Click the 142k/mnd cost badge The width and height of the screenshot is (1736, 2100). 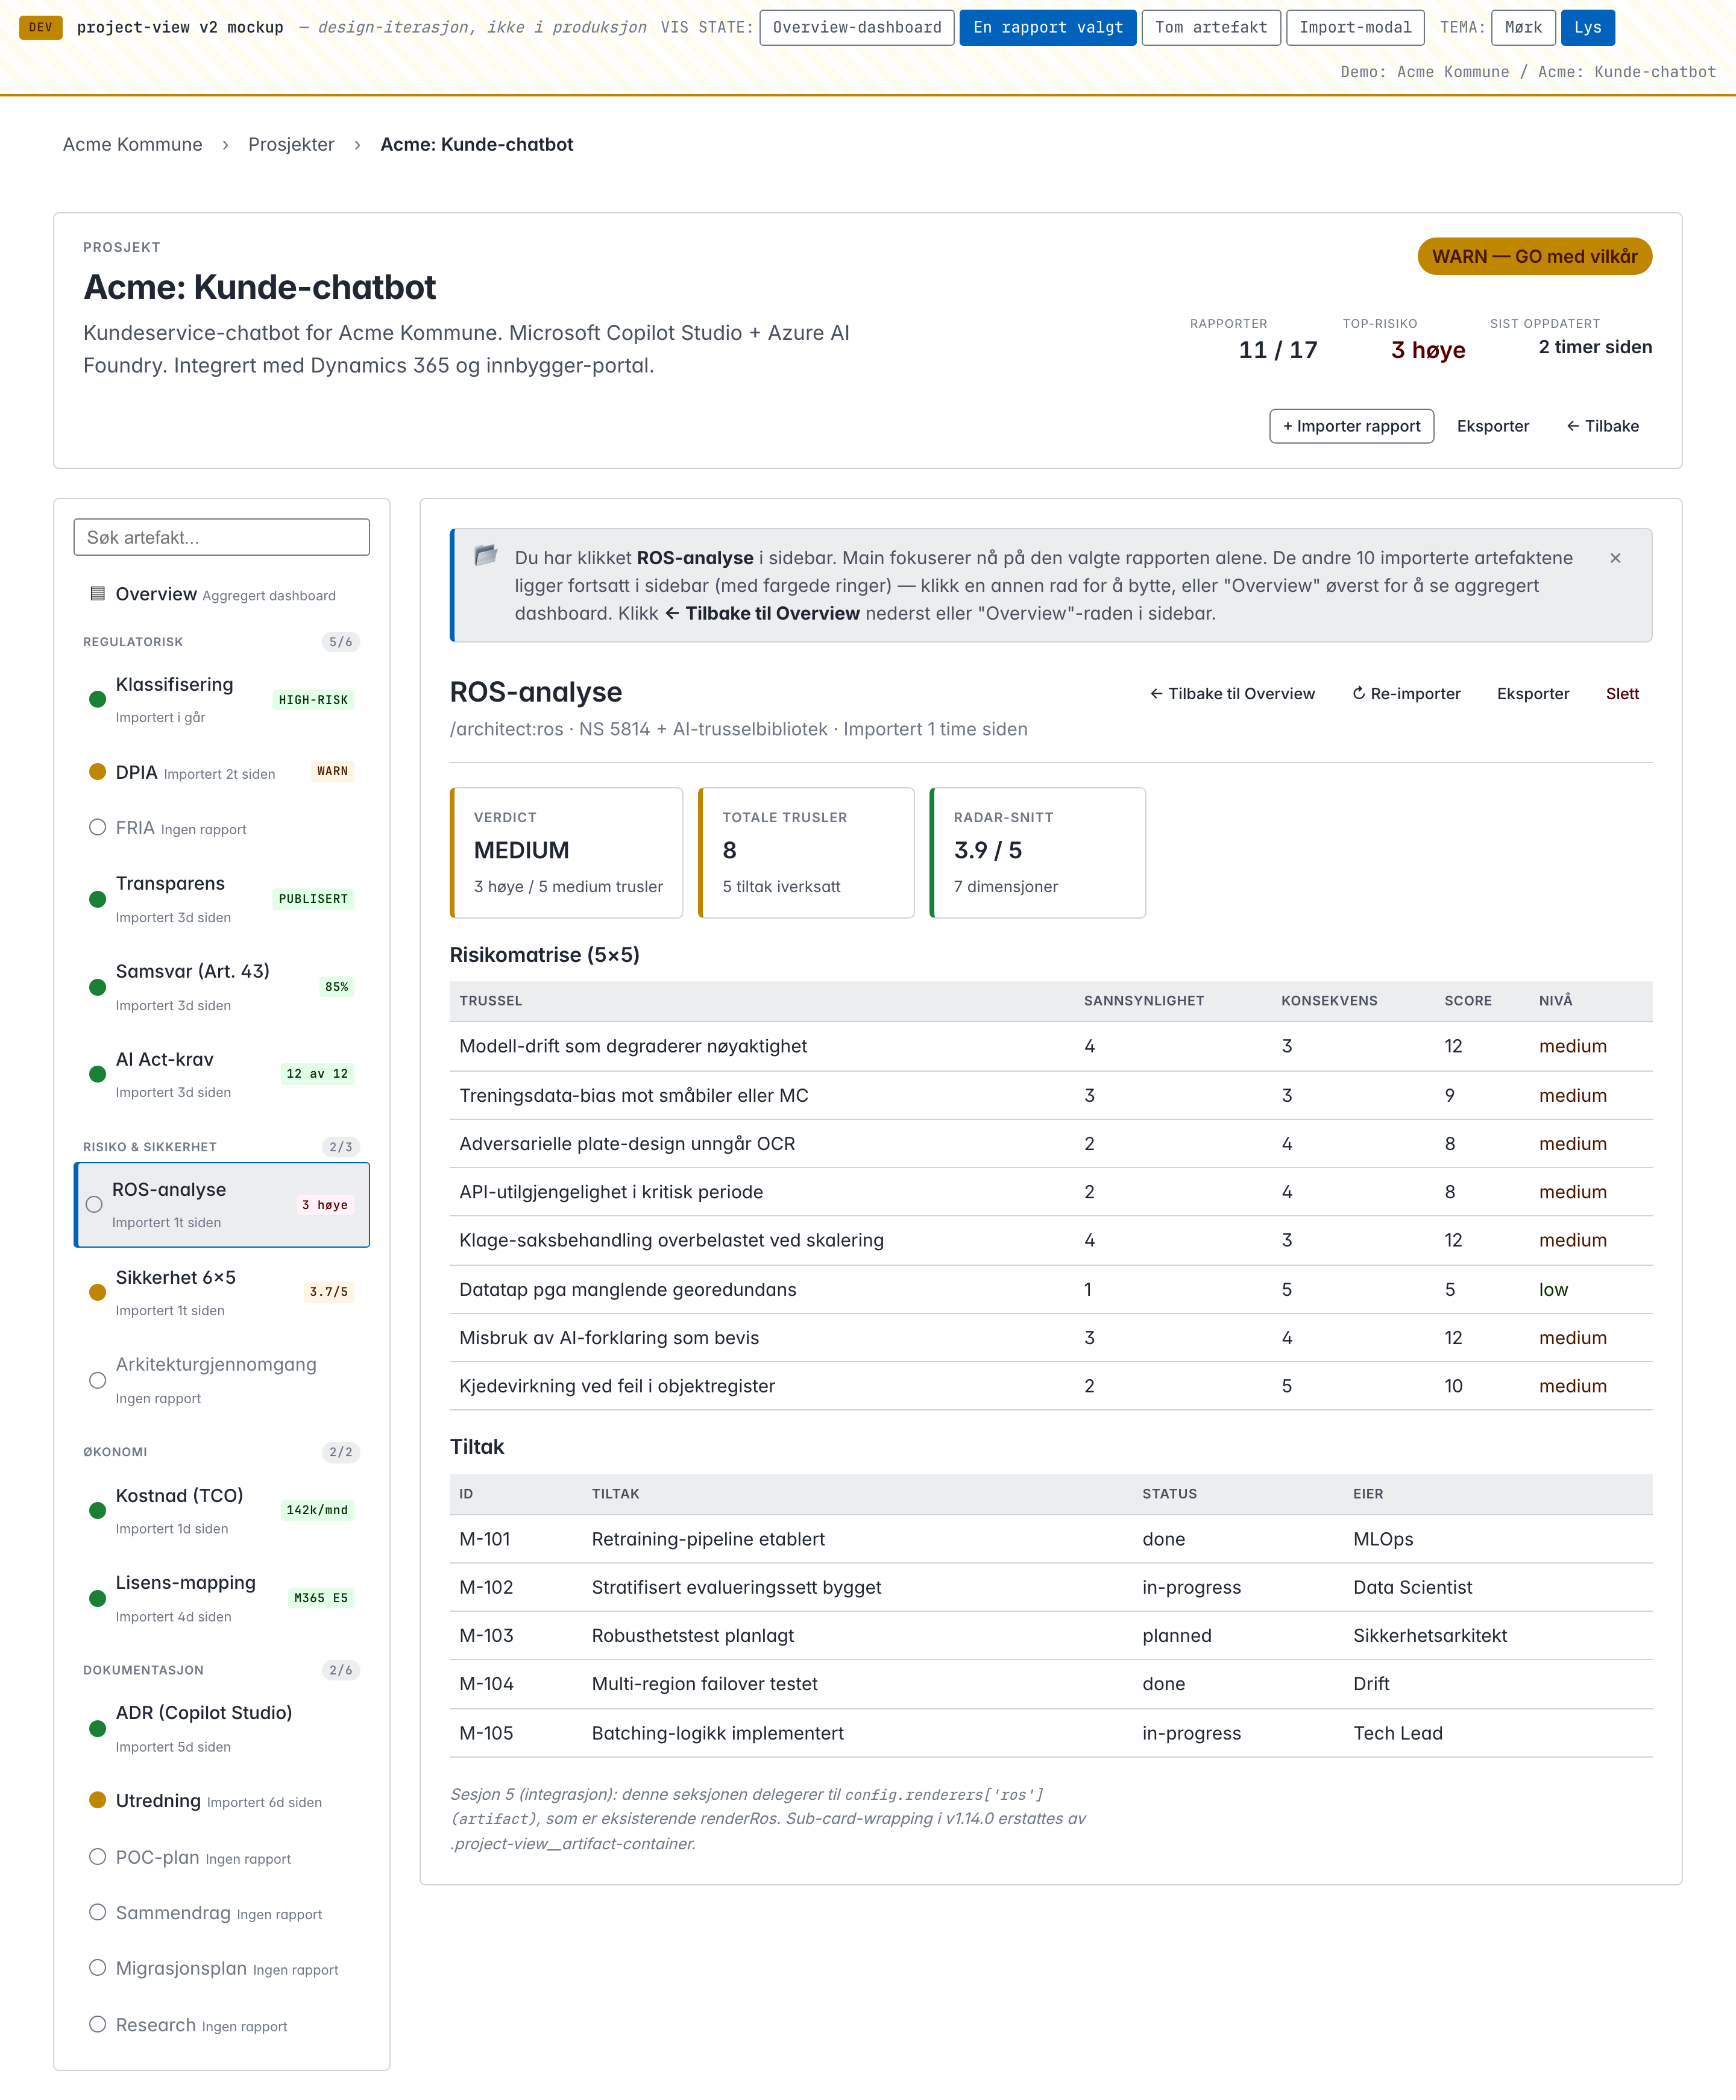point(317,1510)
